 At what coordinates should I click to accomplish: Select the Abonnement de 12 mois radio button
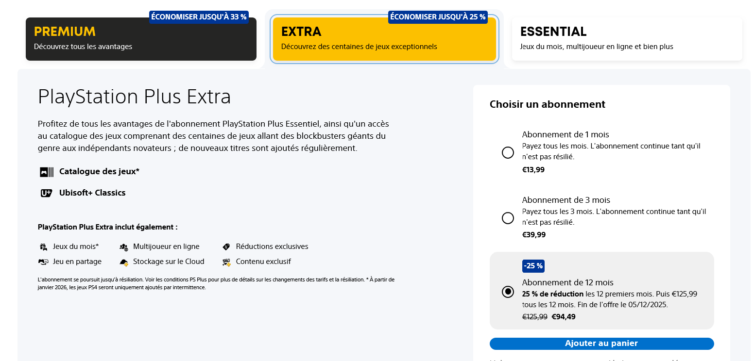pos(508,292)
